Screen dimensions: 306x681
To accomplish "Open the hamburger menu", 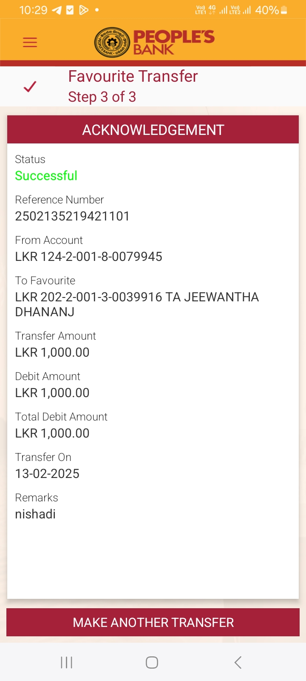I will (x=30, y=42).
